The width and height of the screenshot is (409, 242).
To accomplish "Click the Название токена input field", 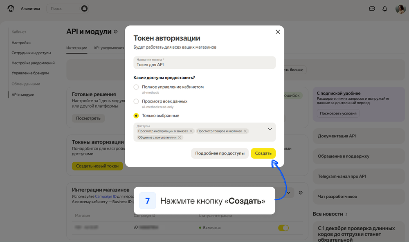I will pos(204,63).
